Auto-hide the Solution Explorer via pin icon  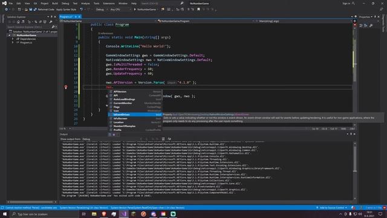pos(51,17)
